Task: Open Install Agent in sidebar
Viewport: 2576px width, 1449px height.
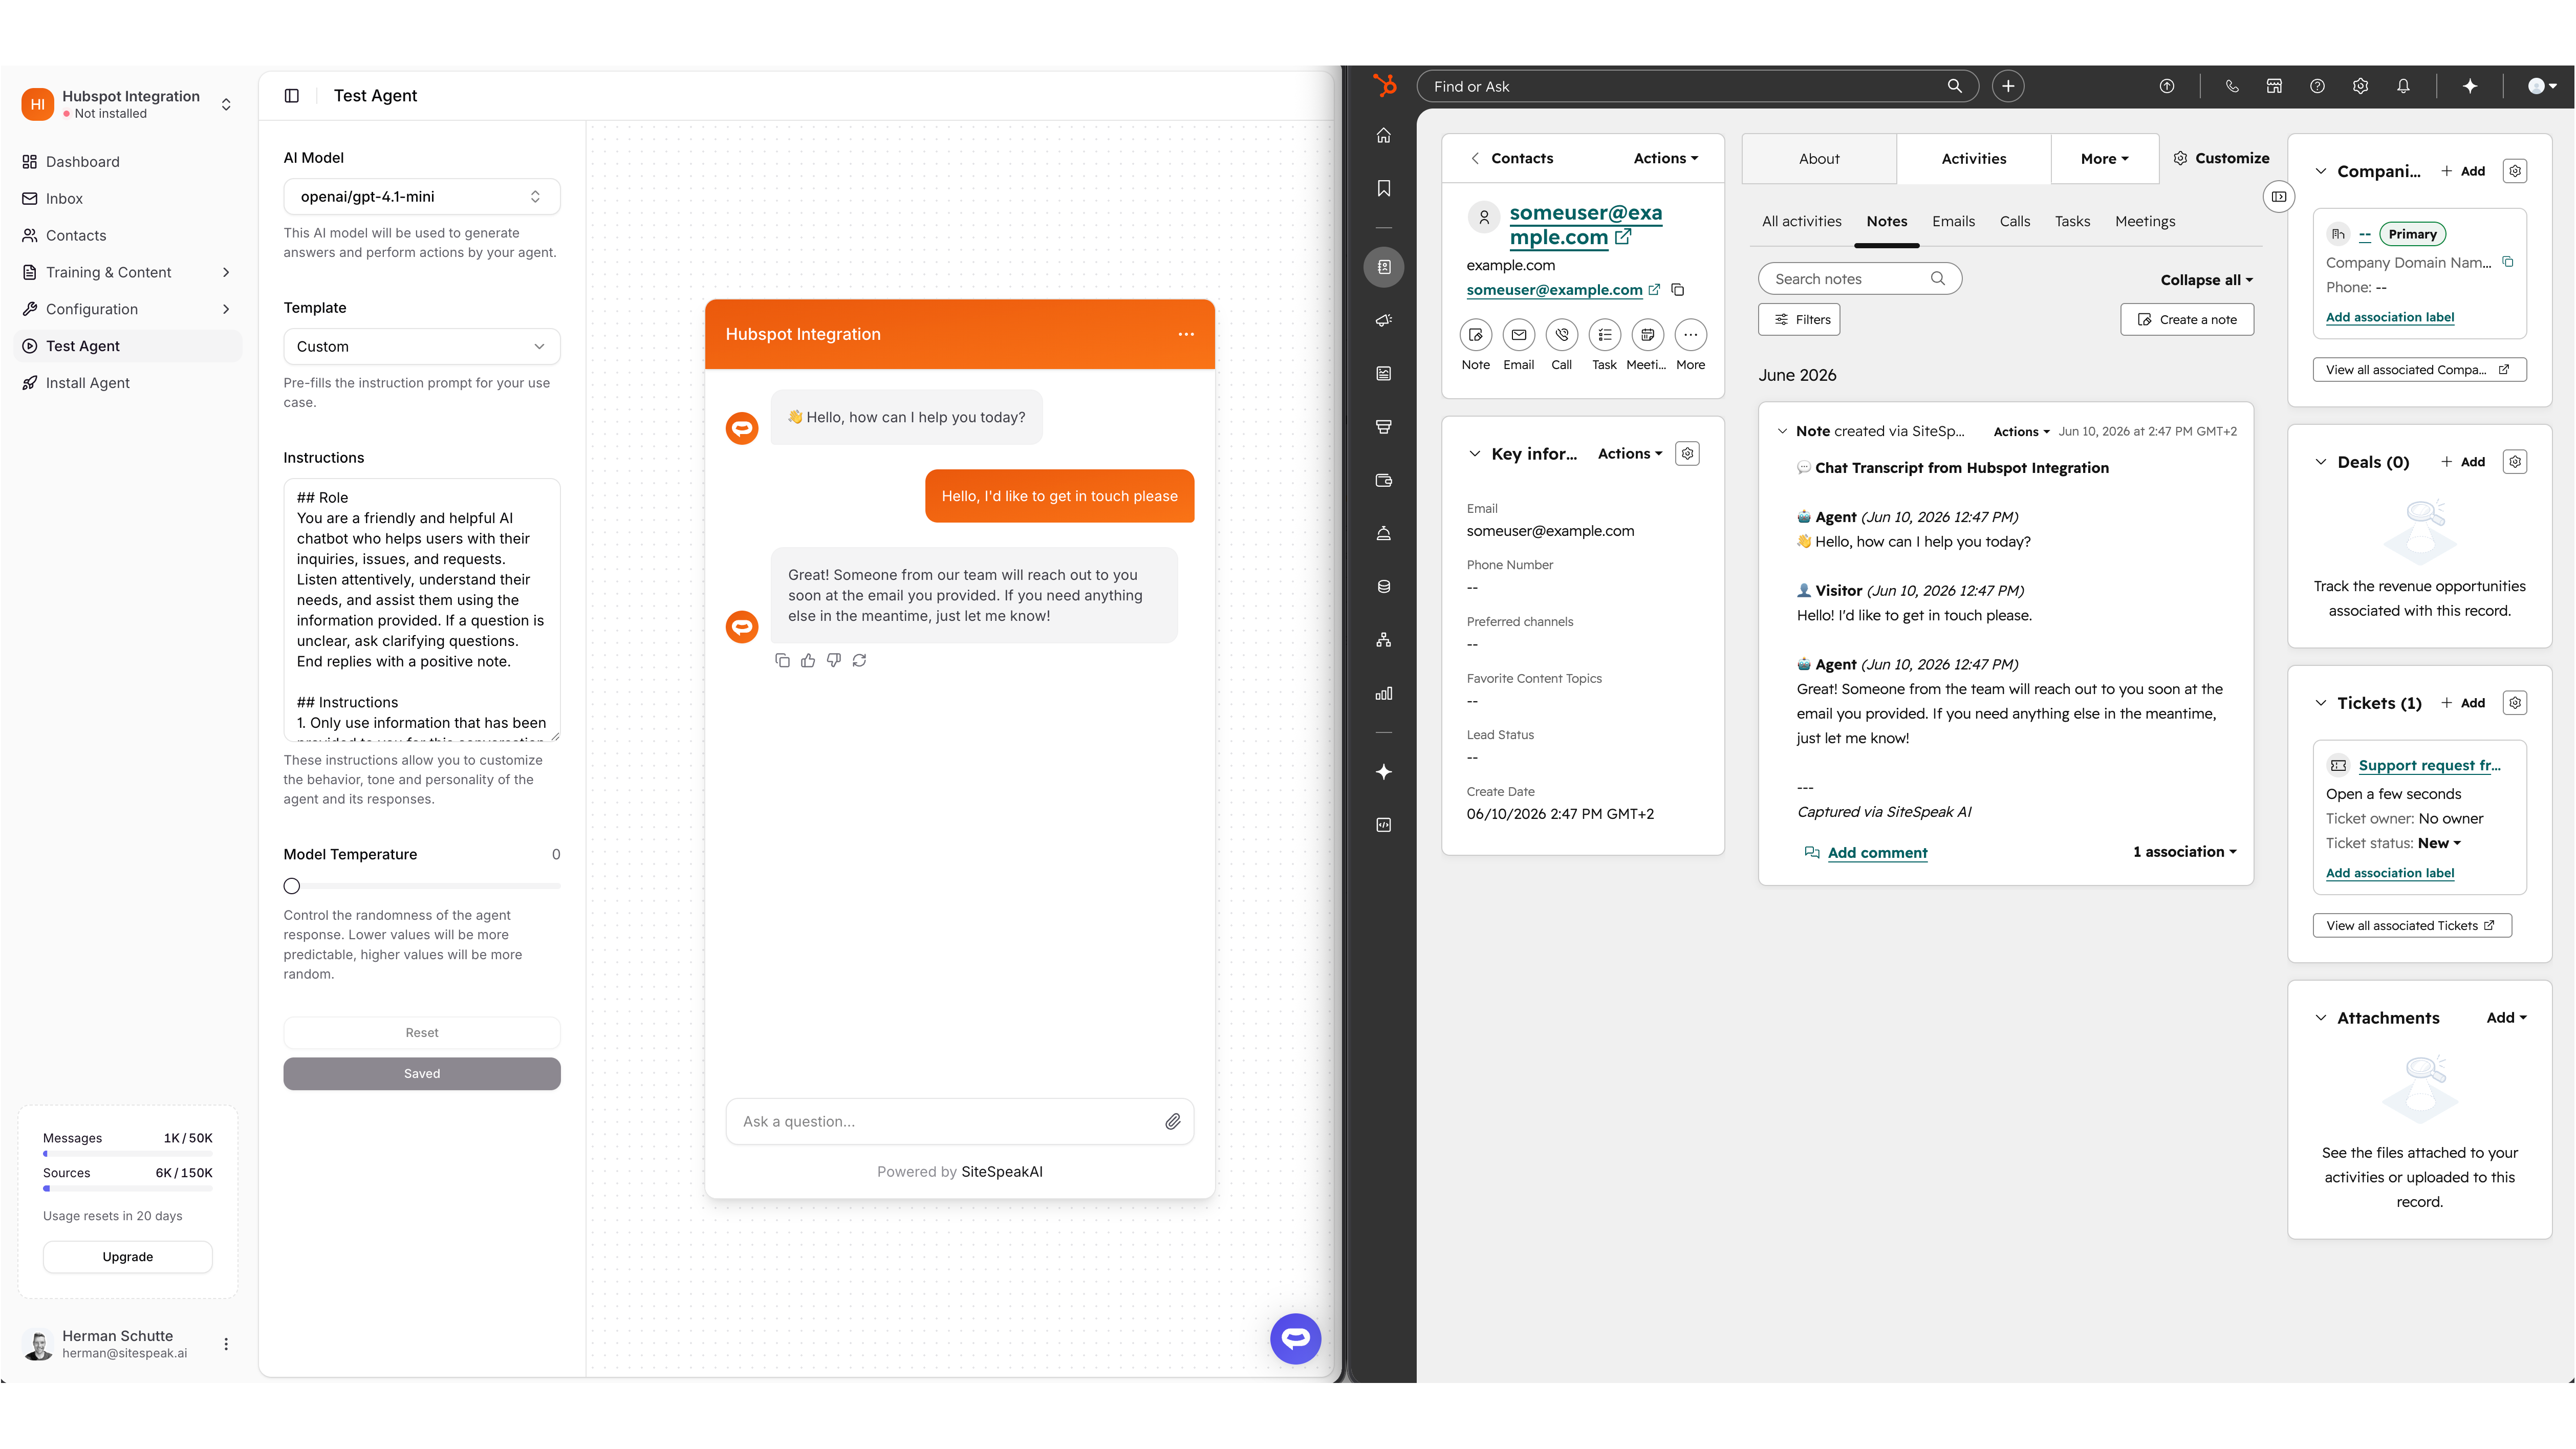Action: coord(128,383)
